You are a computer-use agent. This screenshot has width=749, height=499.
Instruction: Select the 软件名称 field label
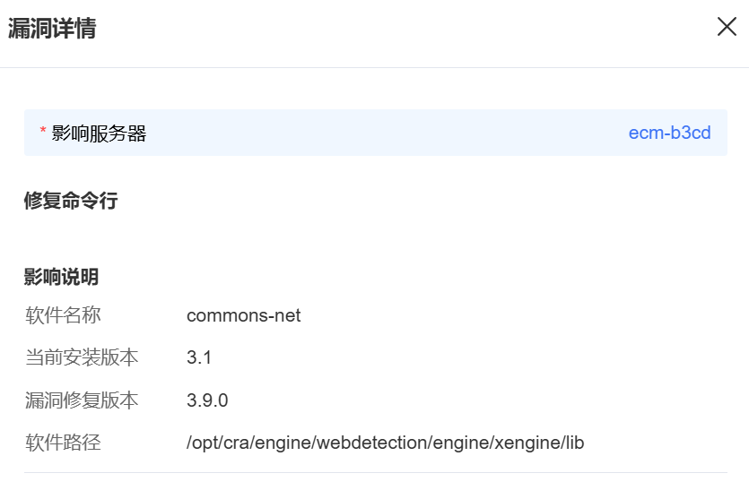(x=63, y=315)
